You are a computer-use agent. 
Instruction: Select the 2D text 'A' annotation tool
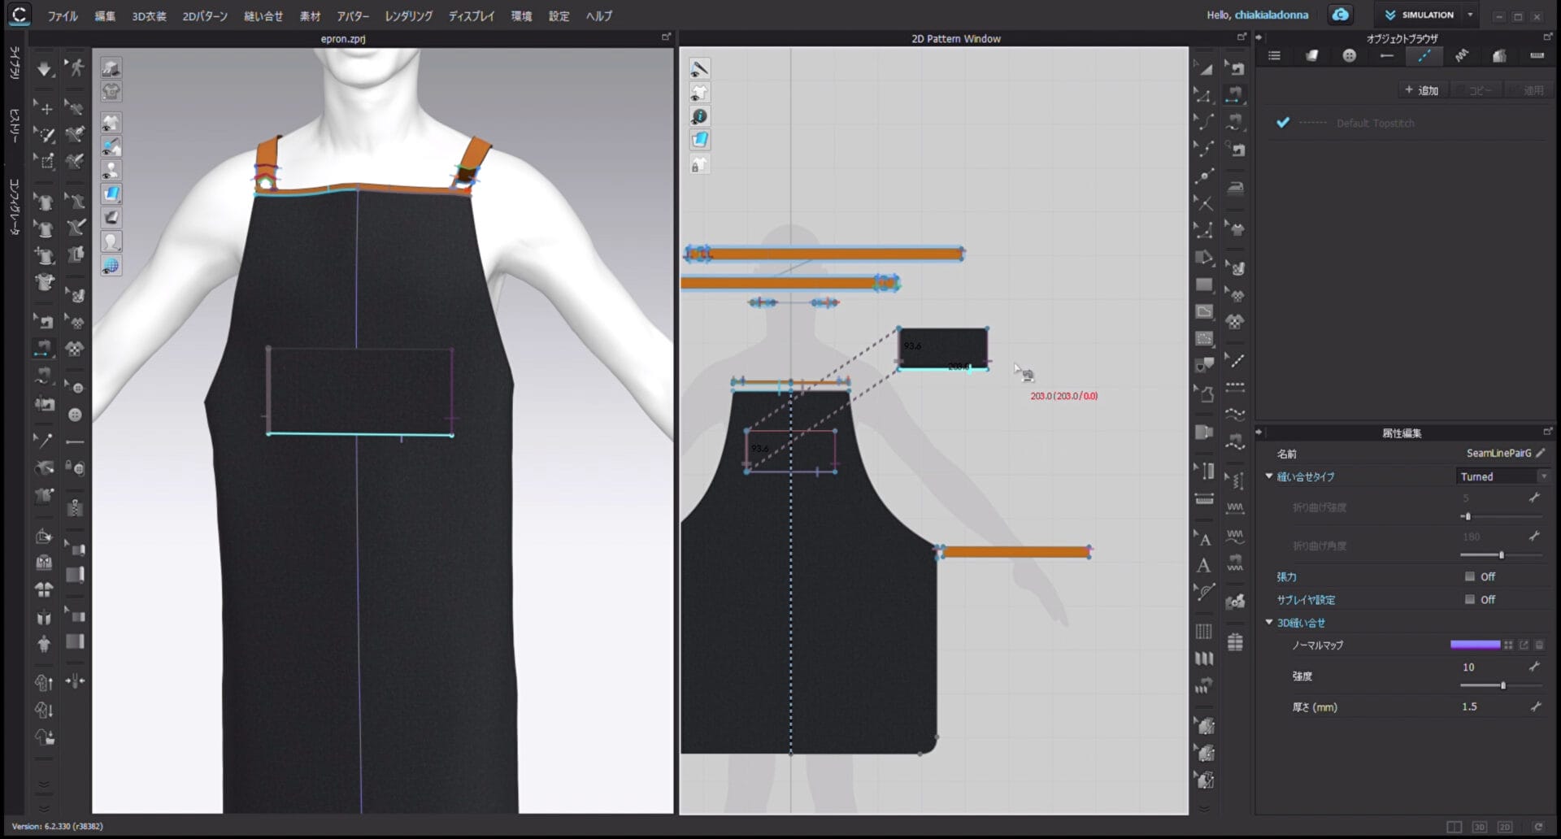tap(1204, 566)
